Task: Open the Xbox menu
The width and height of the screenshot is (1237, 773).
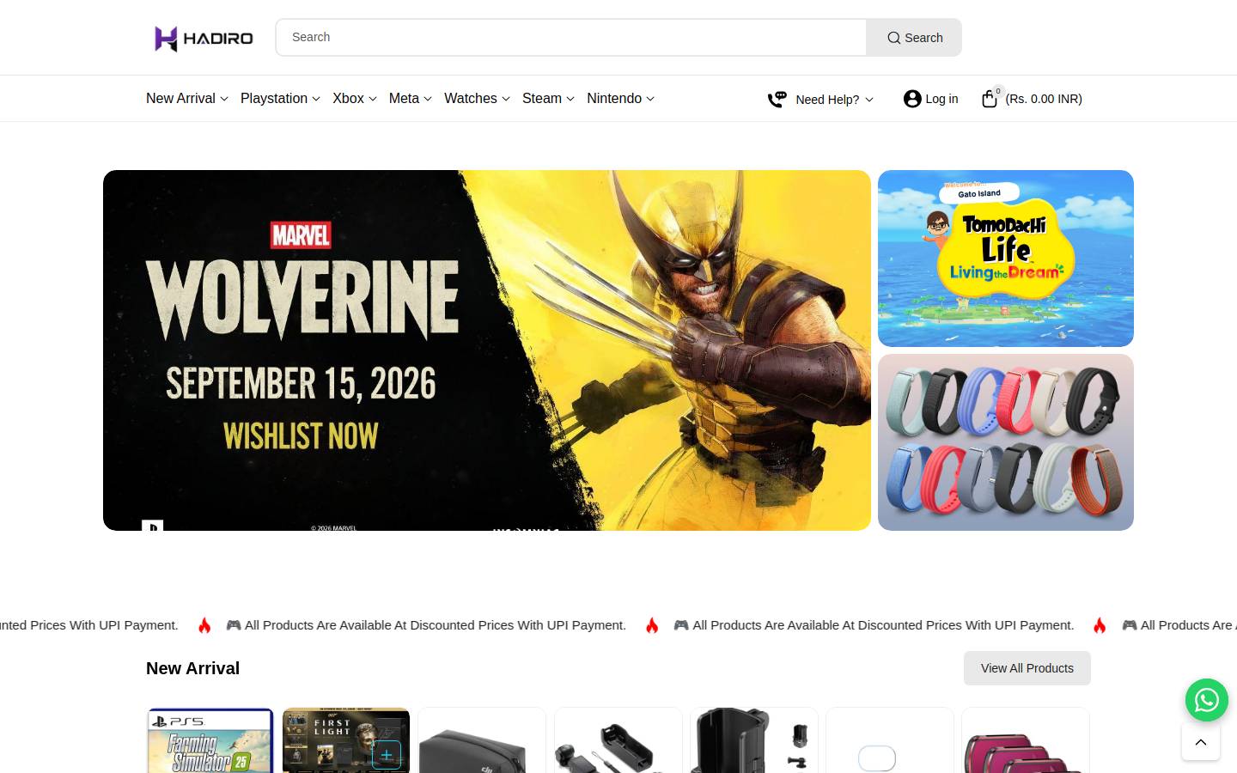Action: click(x=355, y=99)
